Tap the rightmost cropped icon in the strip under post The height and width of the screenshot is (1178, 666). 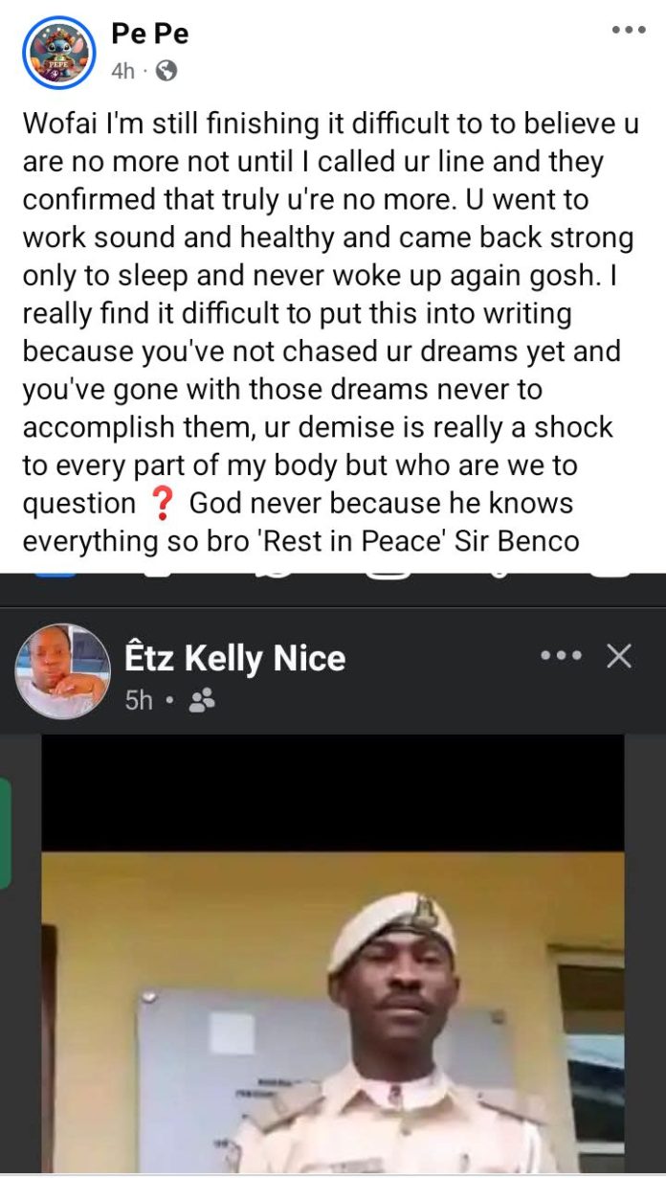pyautogui.click(x=609, y=574)
